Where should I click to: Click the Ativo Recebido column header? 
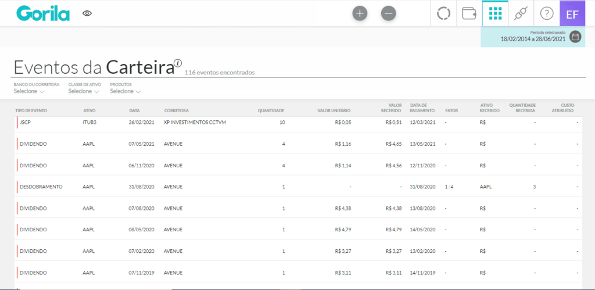pyautogui.click(x=490, y=108)
